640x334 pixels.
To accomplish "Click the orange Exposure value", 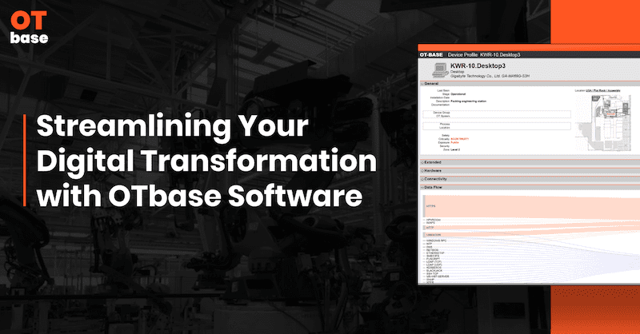I will pyautogui.click(x=454, y=143).
